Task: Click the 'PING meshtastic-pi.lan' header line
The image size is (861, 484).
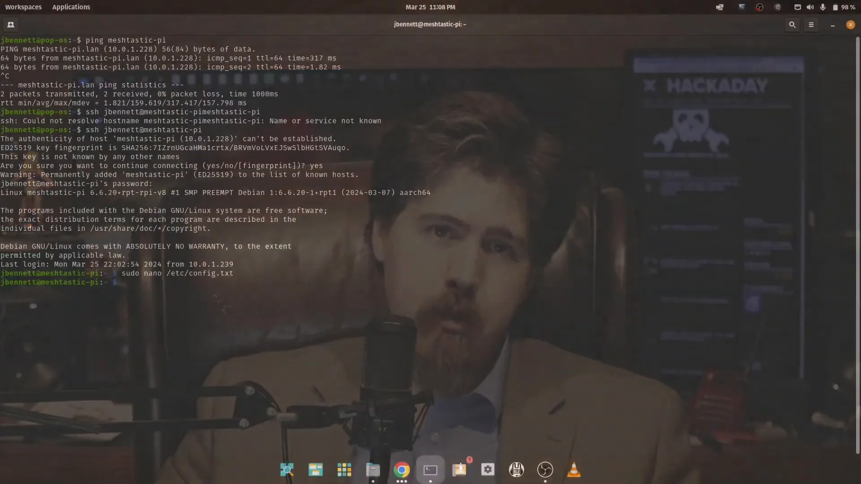Action: click(128, 49)
